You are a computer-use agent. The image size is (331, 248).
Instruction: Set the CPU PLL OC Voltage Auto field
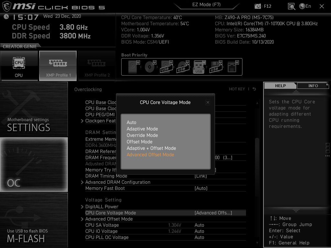(x=199, y=237)
